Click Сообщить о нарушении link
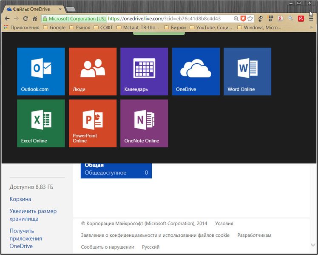 pyautogui.click(x=108, y=247)
